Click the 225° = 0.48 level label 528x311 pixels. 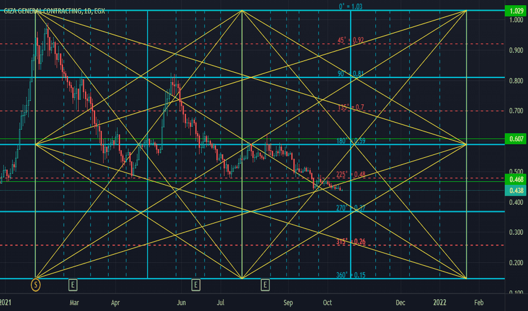(351, 175)
